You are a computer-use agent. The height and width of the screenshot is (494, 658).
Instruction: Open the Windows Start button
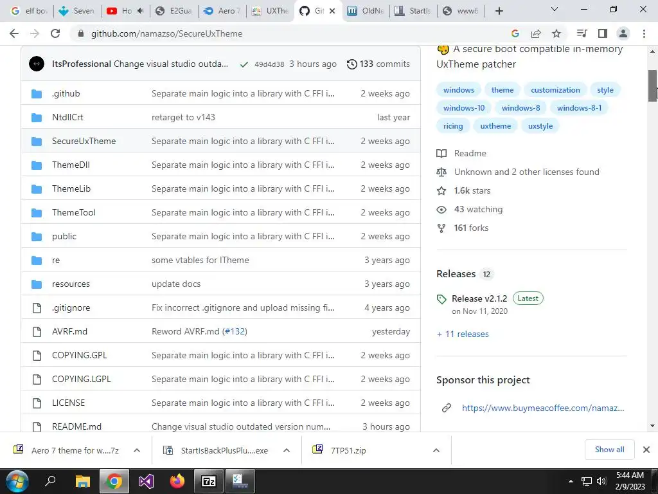pyautogui.click(x=17, y=481)
